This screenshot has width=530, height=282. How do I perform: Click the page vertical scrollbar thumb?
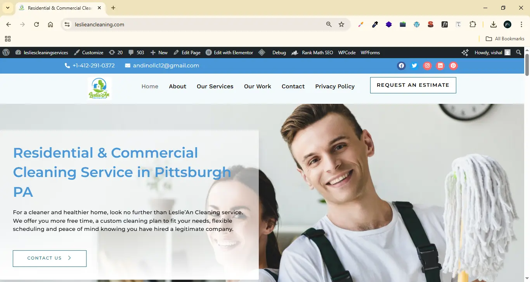click(x=527, y=64)
